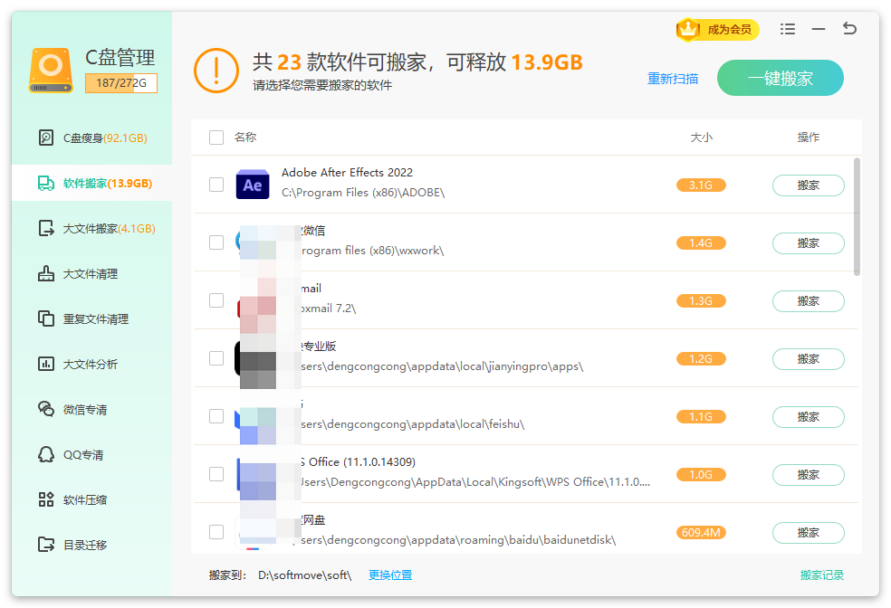Image resolution: width=891 pixels, height=608 pixels.
Task: Go to 大文件清理 section
Action: (x=91, y=273)
